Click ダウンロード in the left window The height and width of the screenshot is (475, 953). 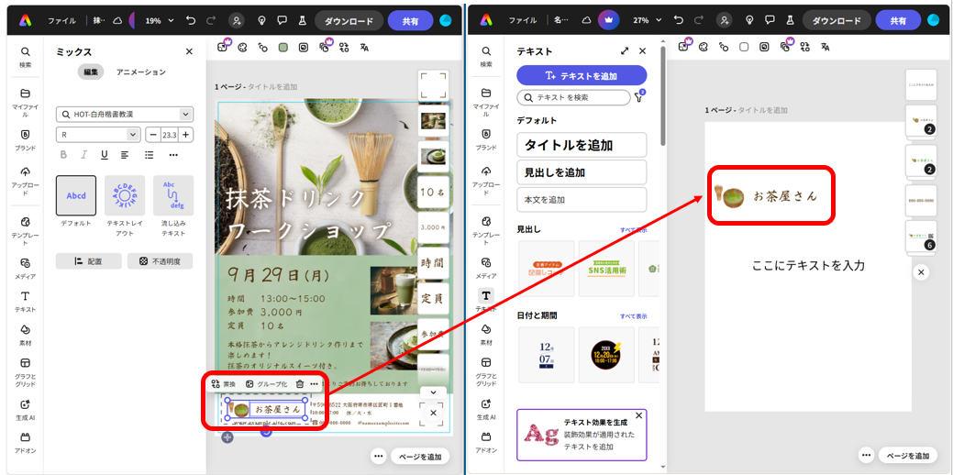[x=349, y=20]
